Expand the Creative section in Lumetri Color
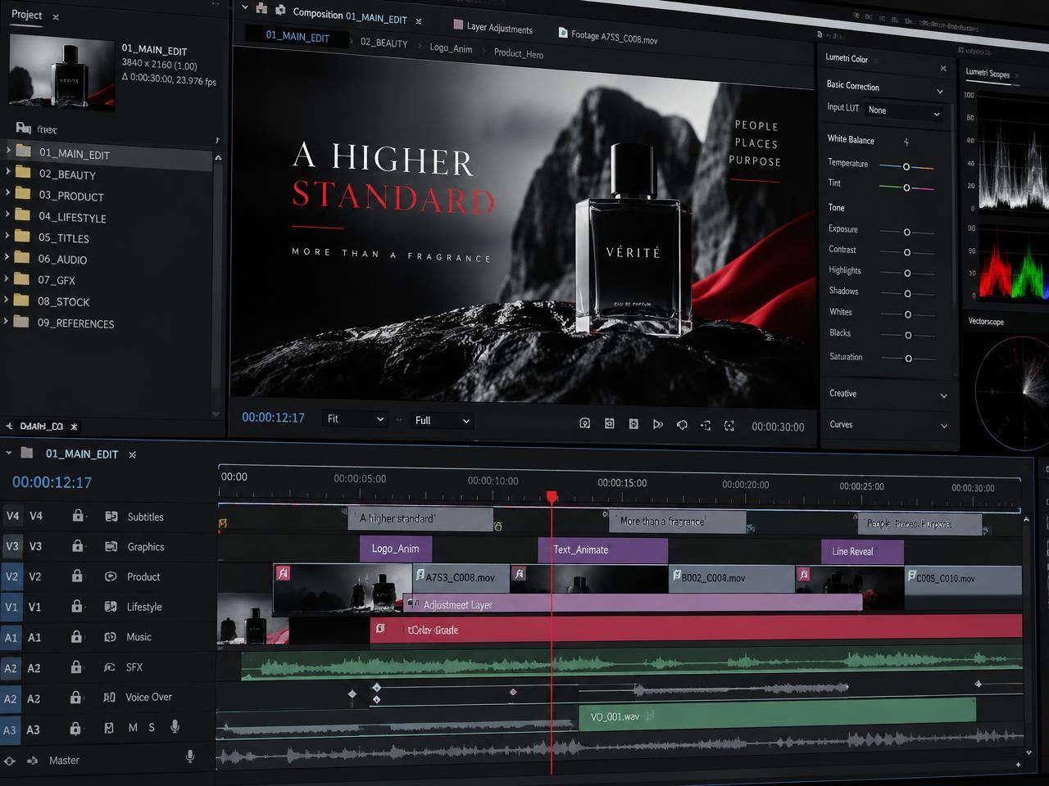Viewport: 1049px width, 786px height. click(x=888, y=394)
